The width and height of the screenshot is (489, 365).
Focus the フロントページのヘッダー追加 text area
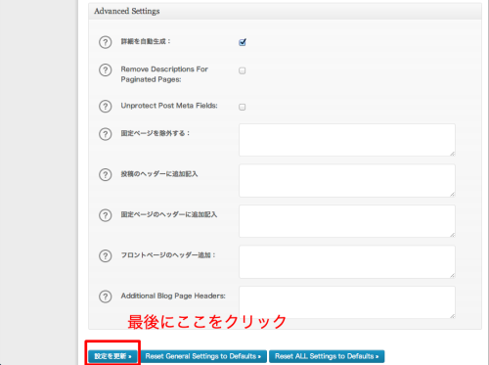click(x=347, y=262)
